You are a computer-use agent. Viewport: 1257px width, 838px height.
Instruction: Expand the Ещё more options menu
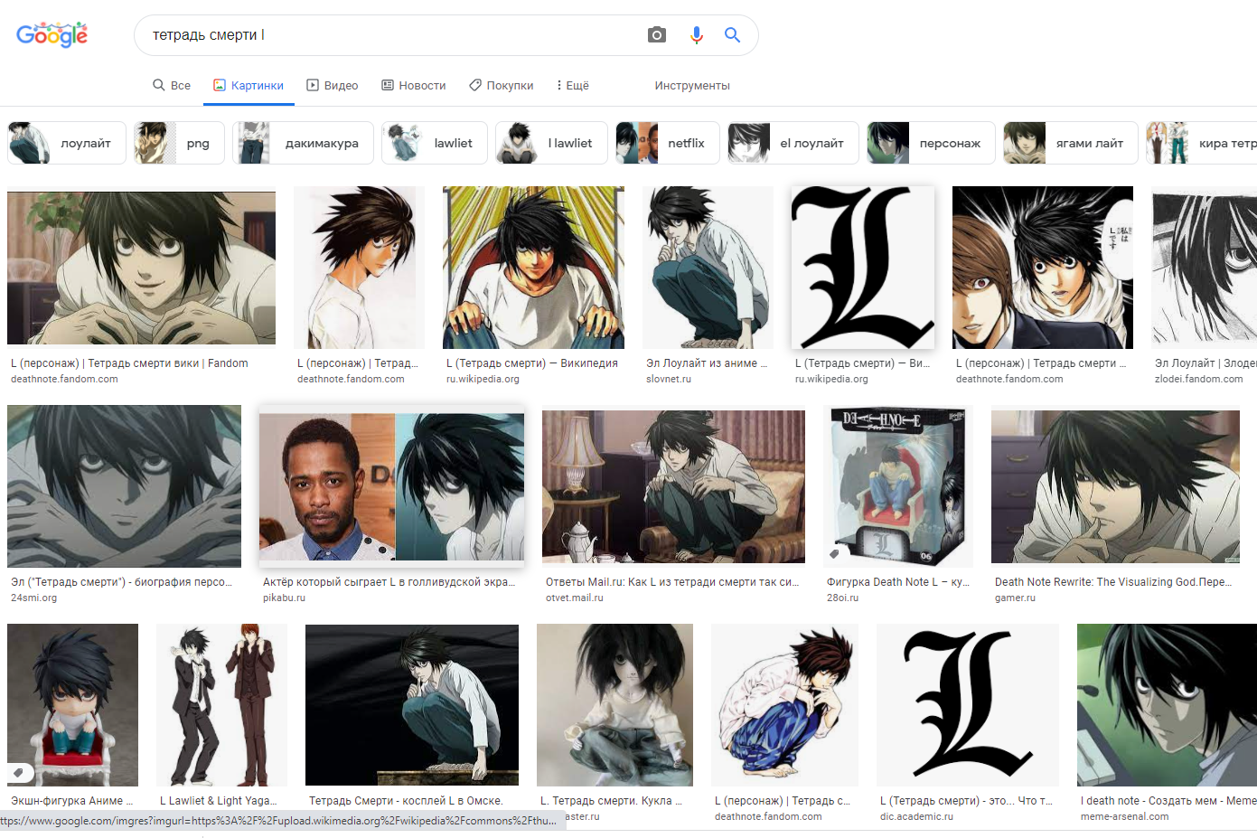tap(572, 85)
